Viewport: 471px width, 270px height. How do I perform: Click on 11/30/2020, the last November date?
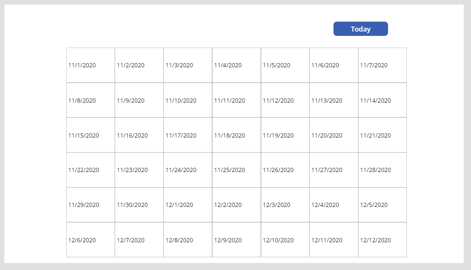[x=139, y=205]
